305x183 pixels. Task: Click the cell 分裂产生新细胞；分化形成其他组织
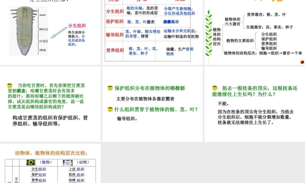click(x=179, y=11)
